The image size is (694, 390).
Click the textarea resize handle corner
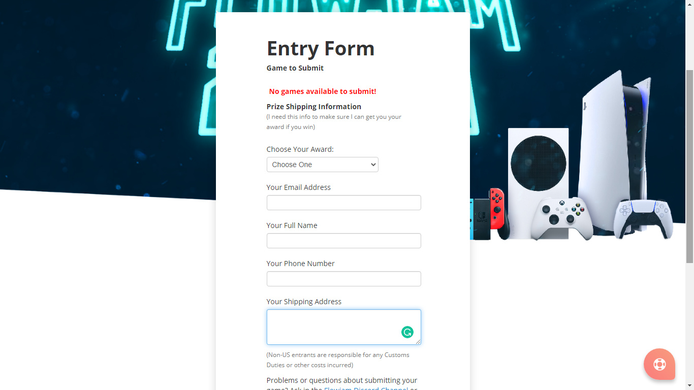pyautogui.click(x=418, y=342)
